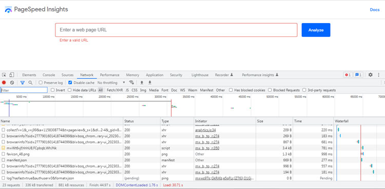Open the analytics.js:34 initiator link
Image resolution: width=385 pixels, height=189 pixels.
[205, 130]
